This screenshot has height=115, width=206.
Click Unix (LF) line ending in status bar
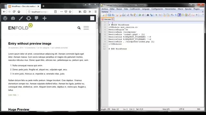[x=166, y=109]
